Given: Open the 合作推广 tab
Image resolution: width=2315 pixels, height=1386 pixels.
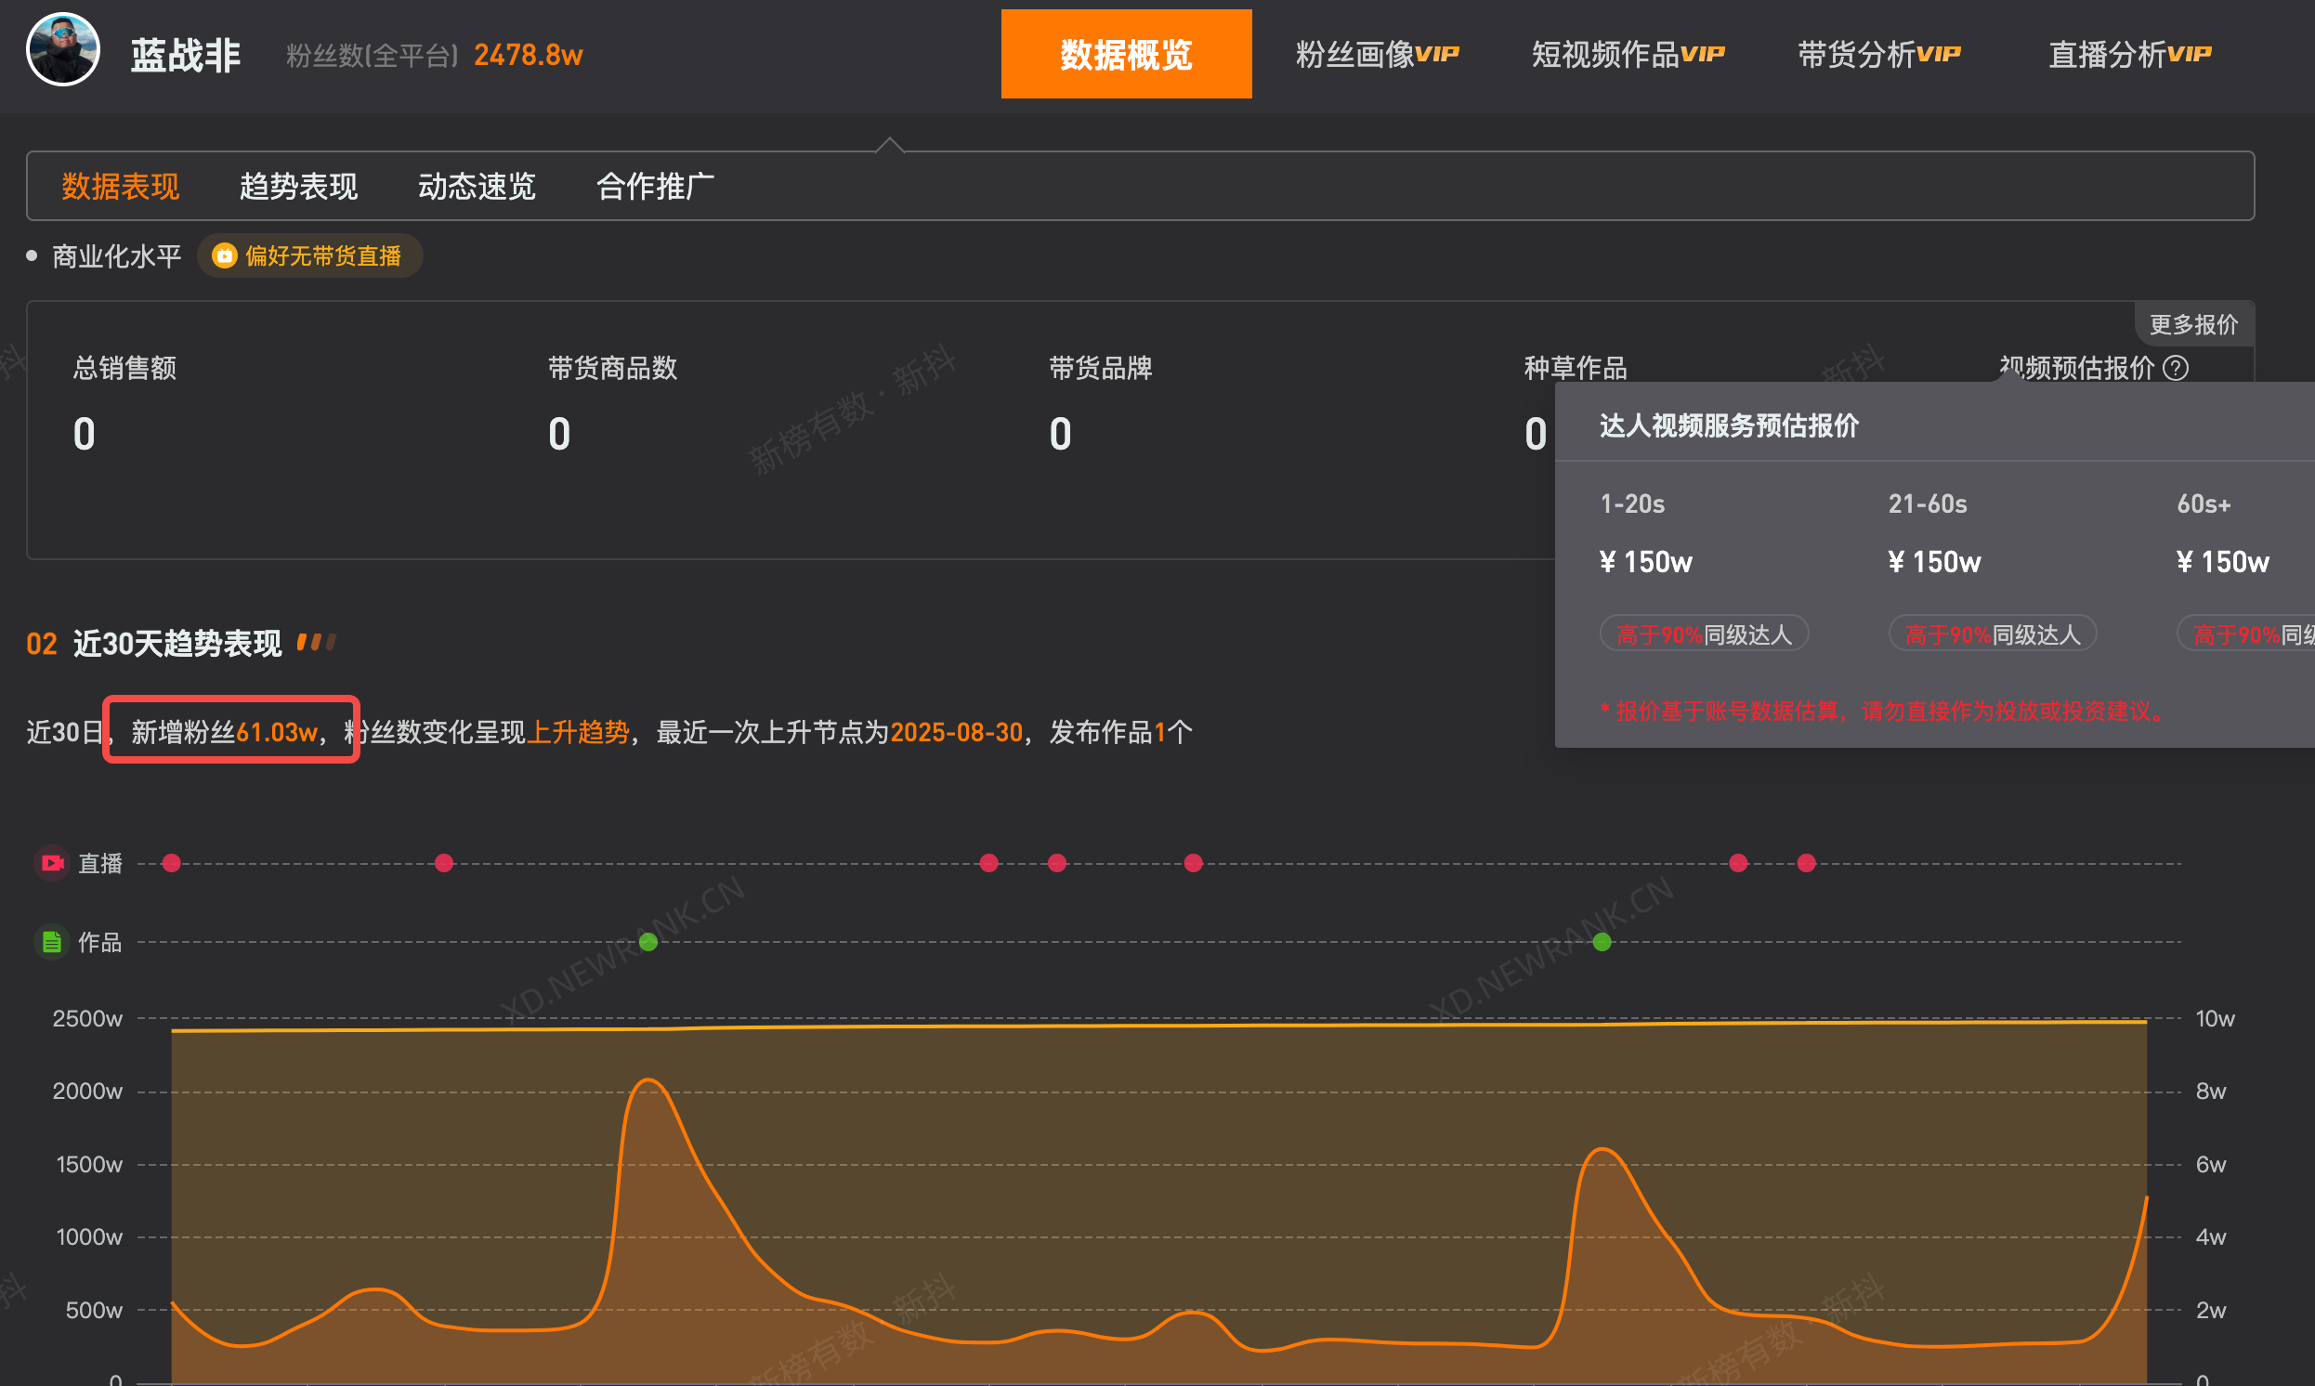Looking at the screenshot, I should (x=654, y=186).
